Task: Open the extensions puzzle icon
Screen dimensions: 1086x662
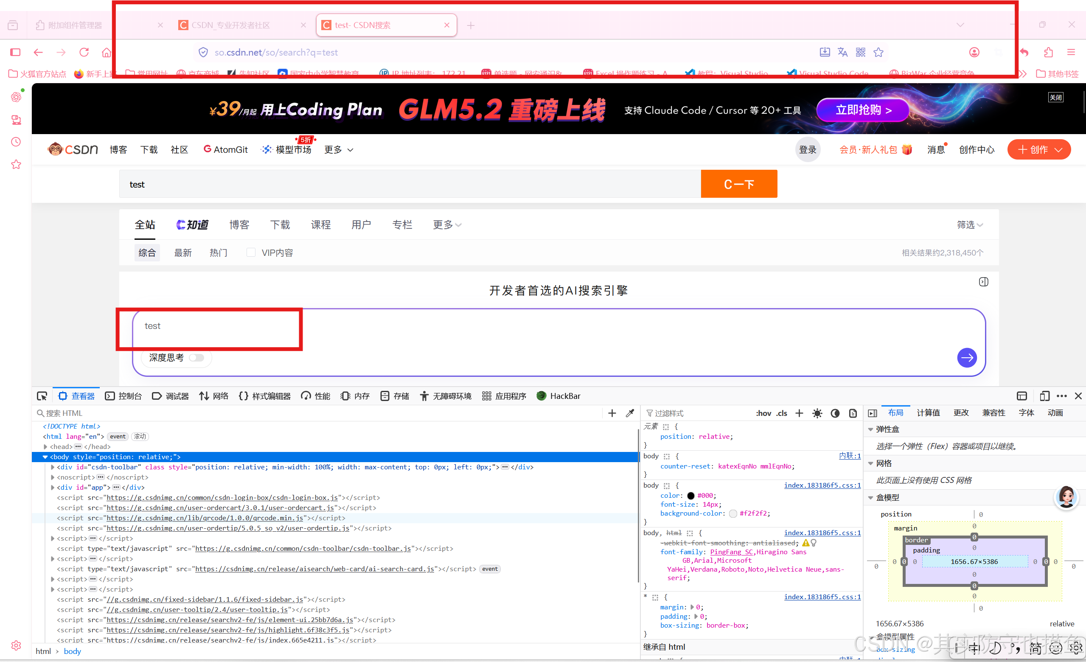Action: [x=1049, y=53]
